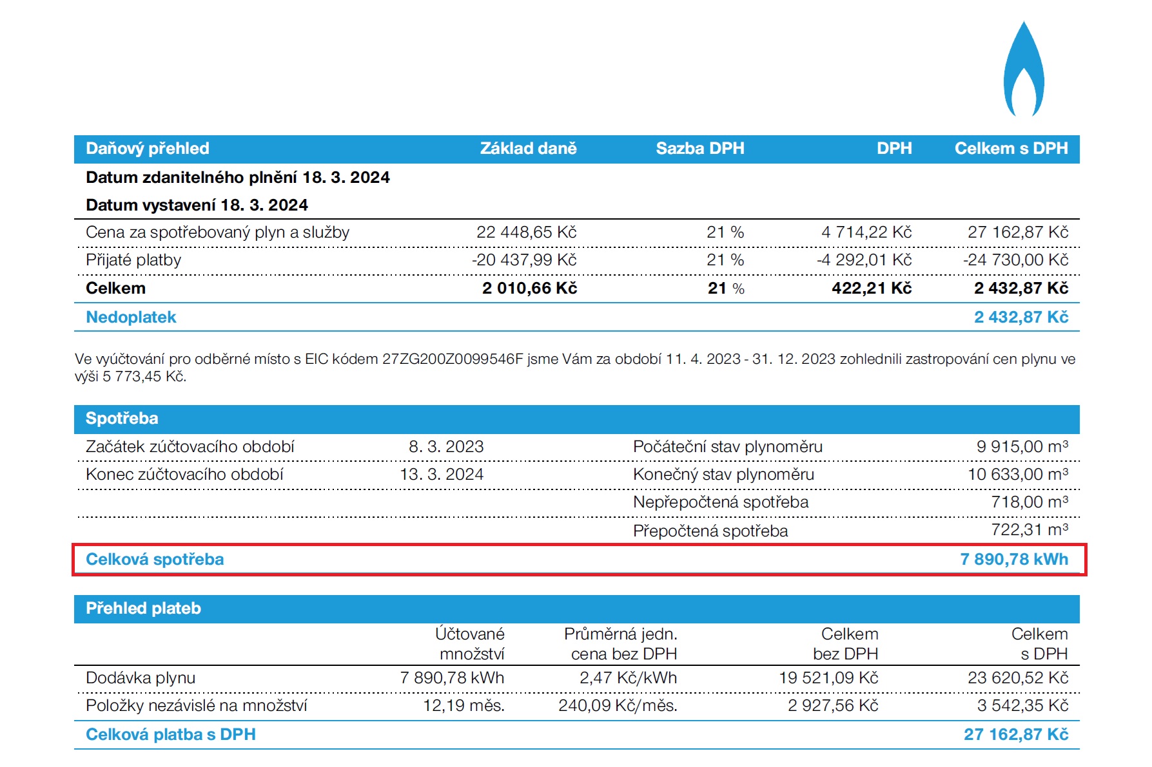
Task: Select the Přepočtená spotřeba value 722,31 m³
Action: [1029, 530]
